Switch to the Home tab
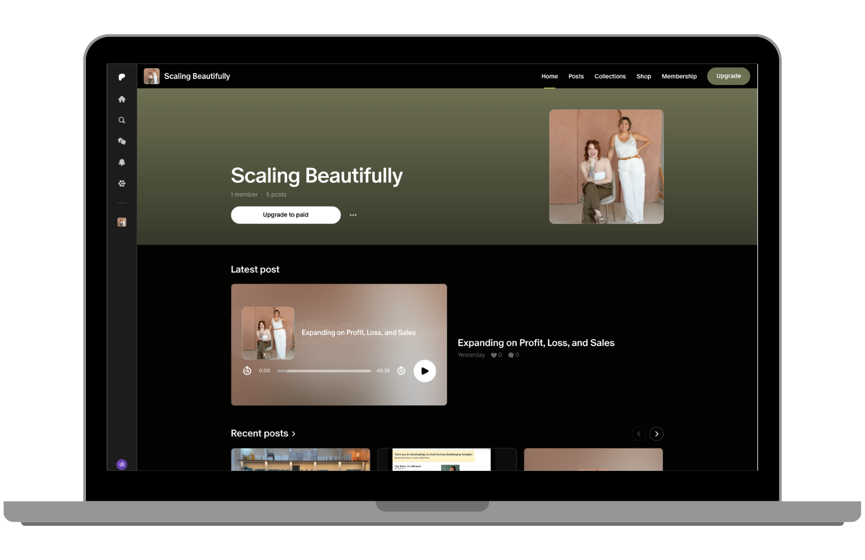The width and height of the screenshot is (865, 560). coord(549,76)
